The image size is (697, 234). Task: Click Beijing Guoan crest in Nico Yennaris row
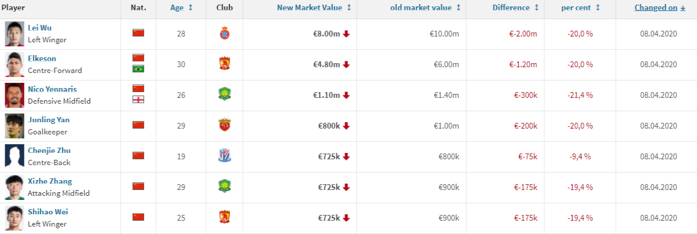[224, 95]
